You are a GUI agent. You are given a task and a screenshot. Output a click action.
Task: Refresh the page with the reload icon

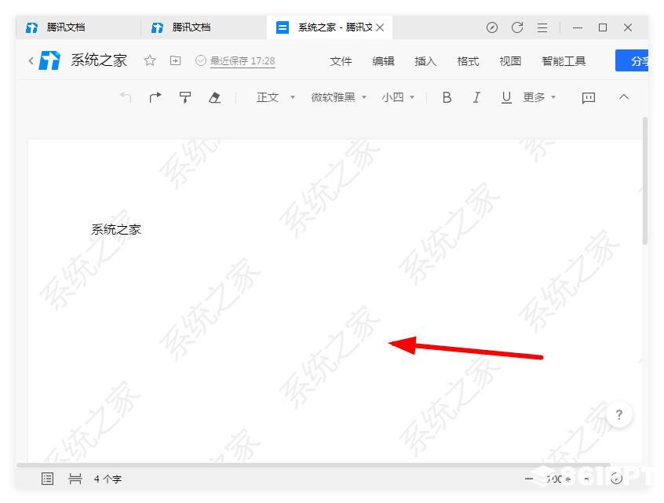[x=517, y=27]
